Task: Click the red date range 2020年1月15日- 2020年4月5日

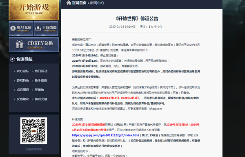Action: pyautogui.click(x=119, y=98)
